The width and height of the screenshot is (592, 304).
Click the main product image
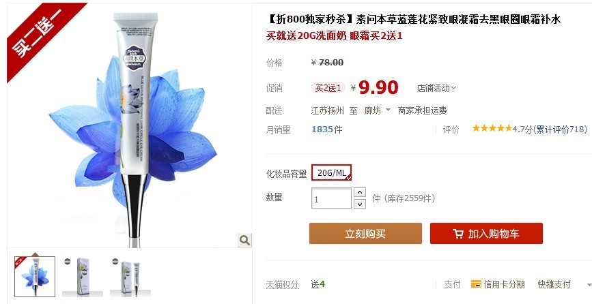[x=130, y=125]
